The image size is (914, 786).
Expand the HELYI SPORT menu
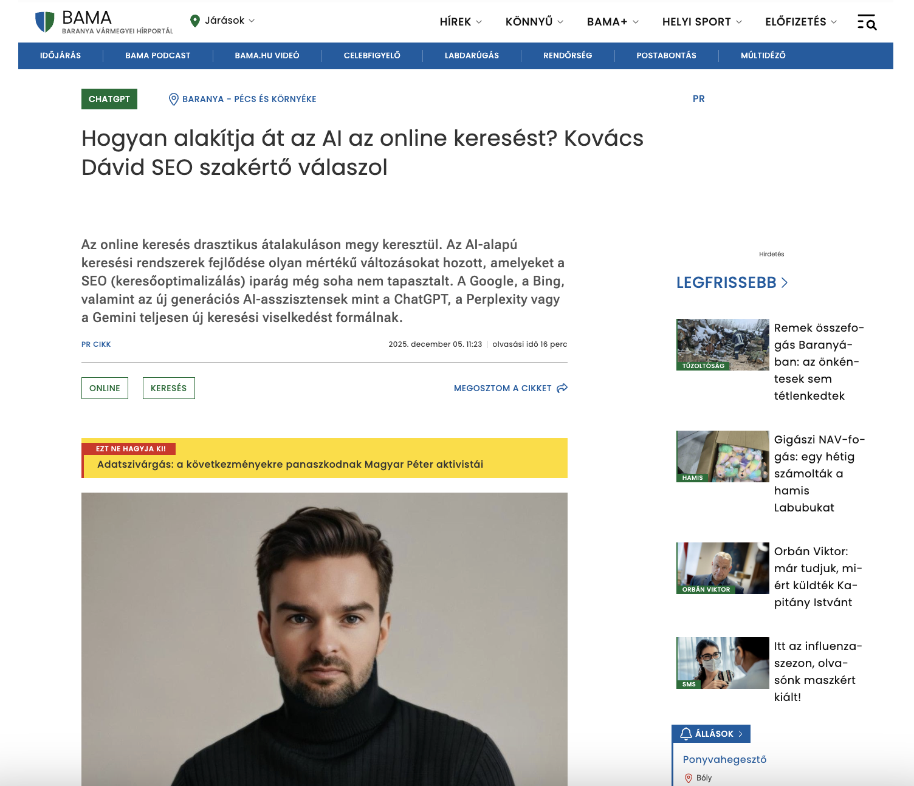click(703, 22)
